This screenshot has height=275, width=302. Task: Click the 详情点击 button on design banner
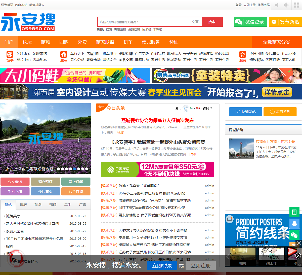[277, 92]
